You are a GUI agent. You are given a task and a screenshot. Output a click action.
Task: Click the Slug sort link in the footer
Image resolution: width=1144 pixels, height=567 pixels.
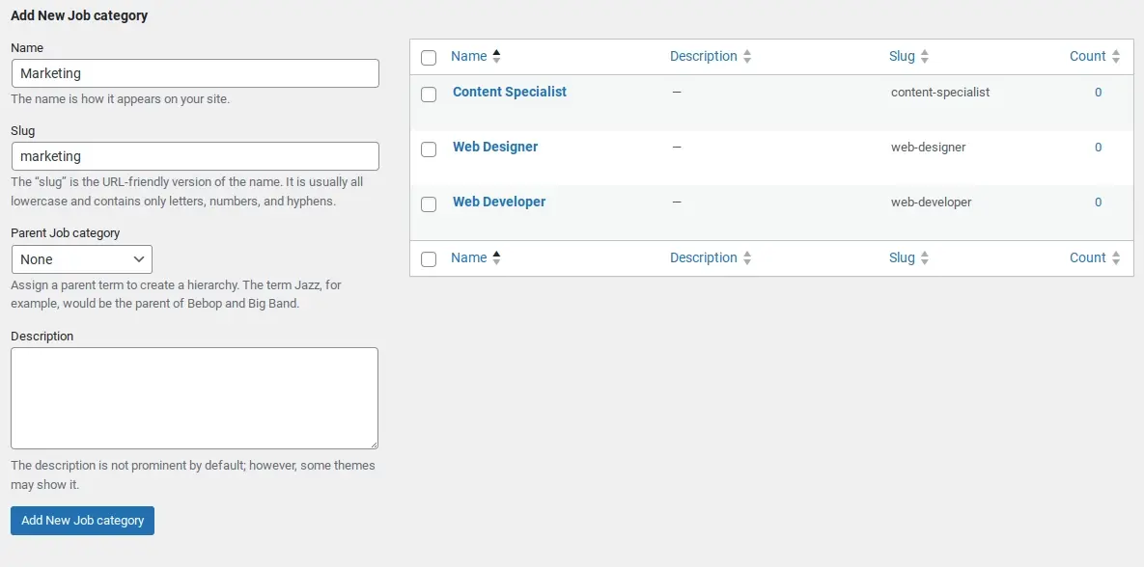click(x=909, y=257)
